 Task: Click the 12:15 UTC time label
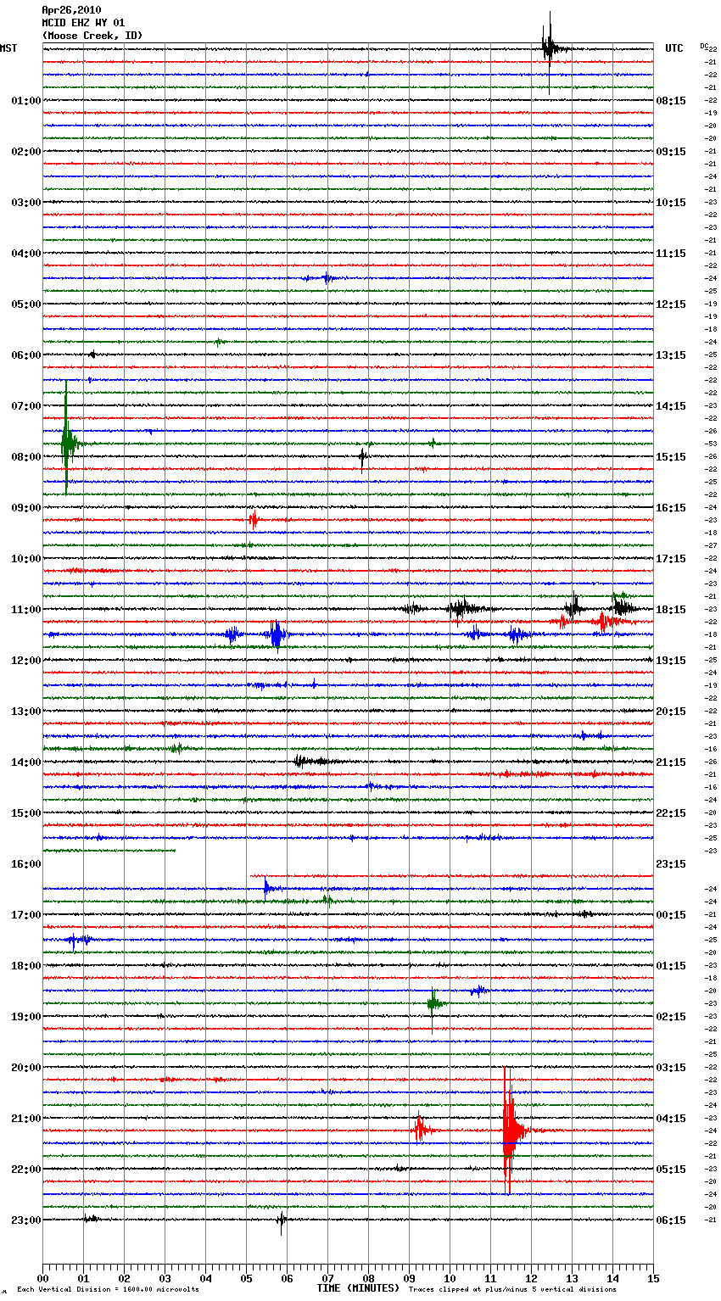671,304
